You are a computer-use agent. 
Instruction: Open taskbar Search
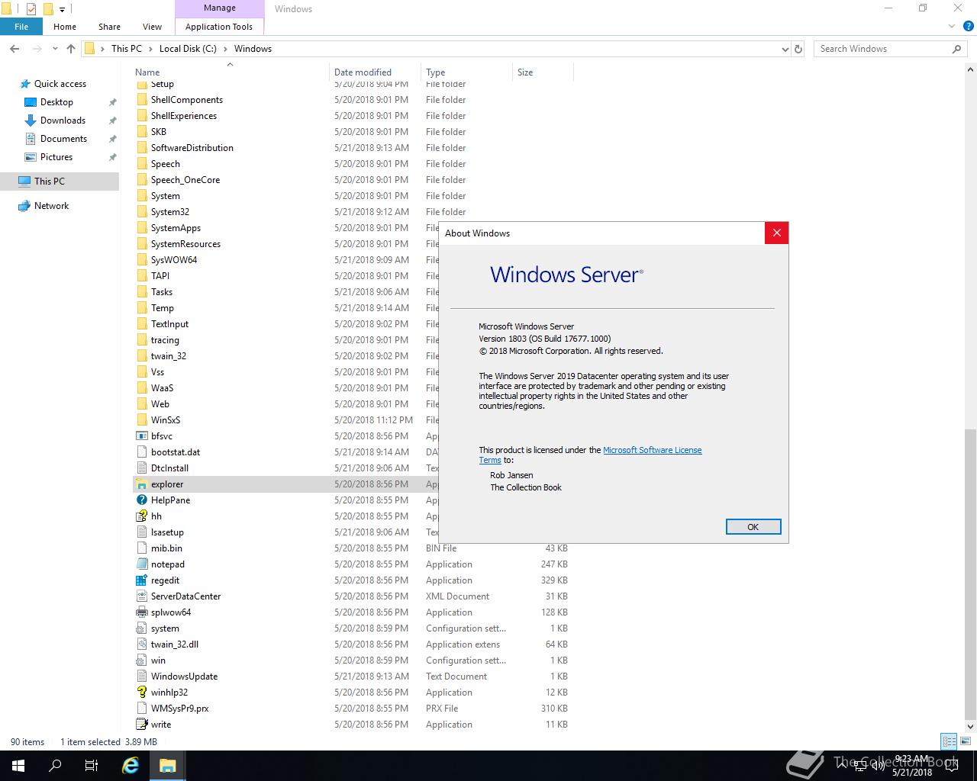tap(55, 766)
